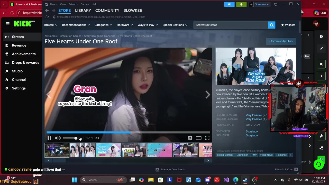Focus the Search the store field
Image resolution: width=329 pixels, height=185 pixels.
point(231,25)
